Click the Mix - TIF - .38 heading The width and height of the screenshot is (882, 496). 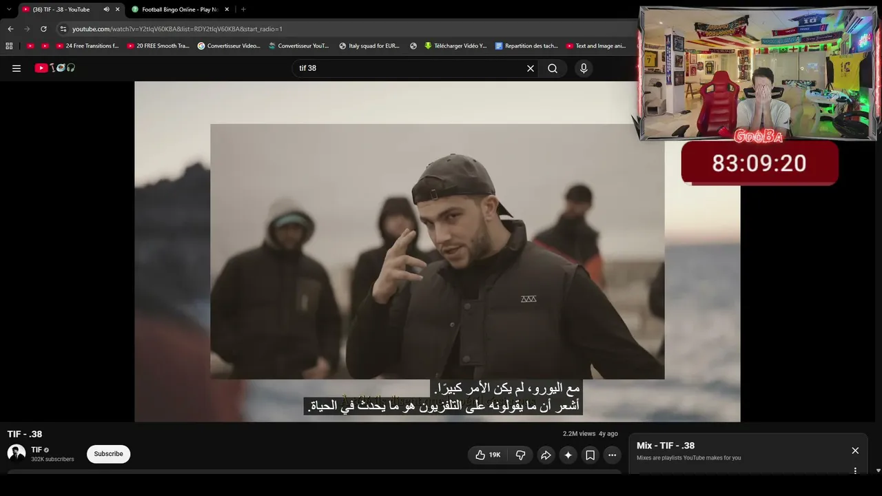(x=666, y=446)
